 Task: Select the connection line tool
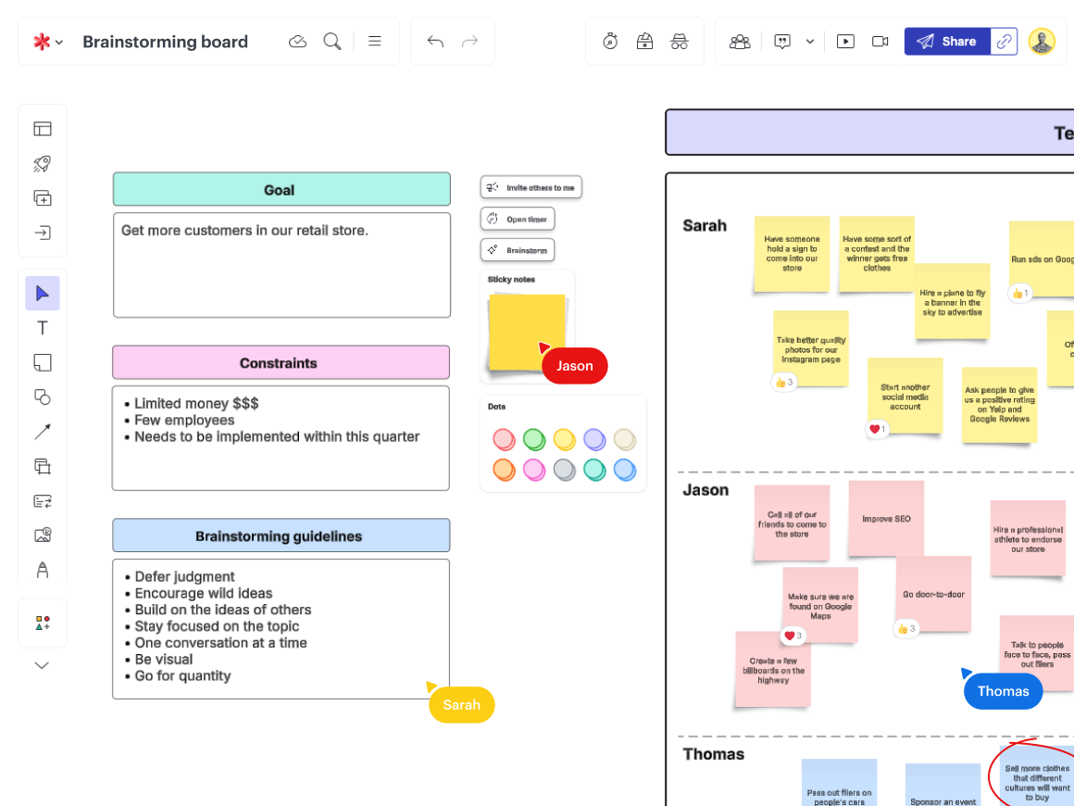point(42,431)
